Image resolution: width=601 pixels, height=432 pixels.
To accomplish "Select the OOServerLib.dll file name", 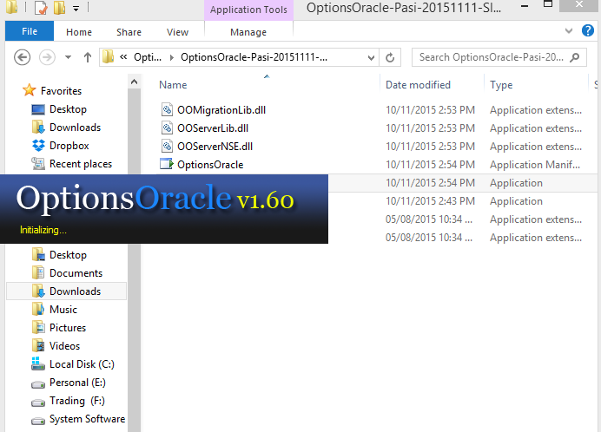I will (213, 128).
